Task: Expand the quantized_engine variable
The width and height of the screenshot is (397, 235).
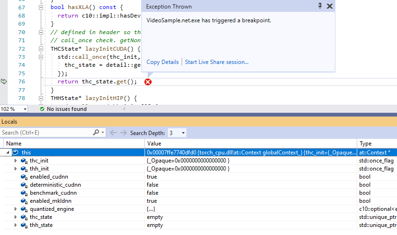Action: point(16,209)
